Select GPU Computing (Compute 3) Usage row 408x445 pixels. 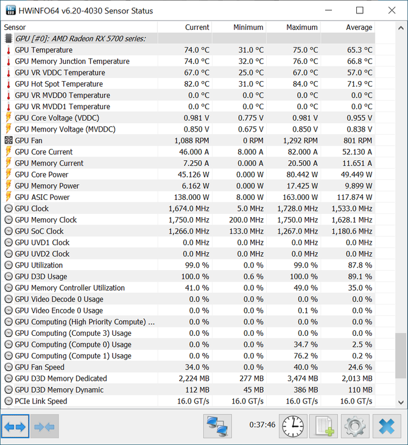tap(188, 333)
